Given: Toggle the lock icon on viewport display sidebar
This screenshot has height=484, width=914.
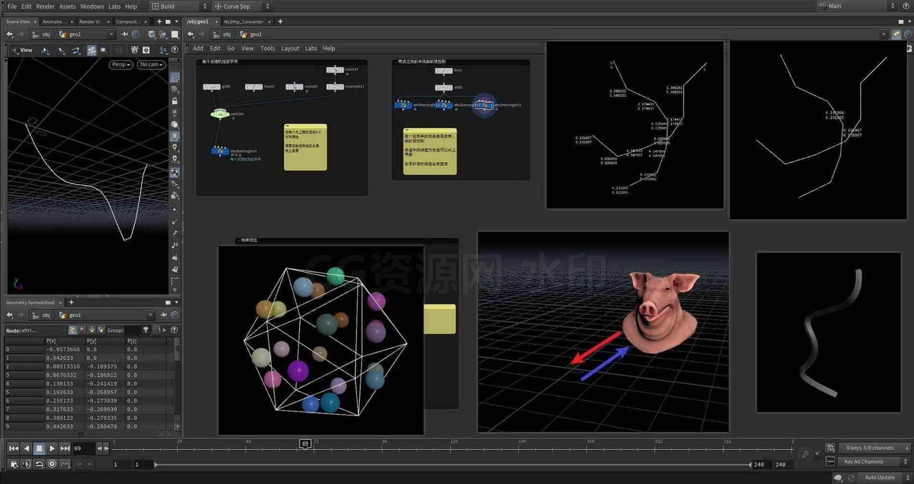Looking at the screenshot, I should (x=175, y=101).
